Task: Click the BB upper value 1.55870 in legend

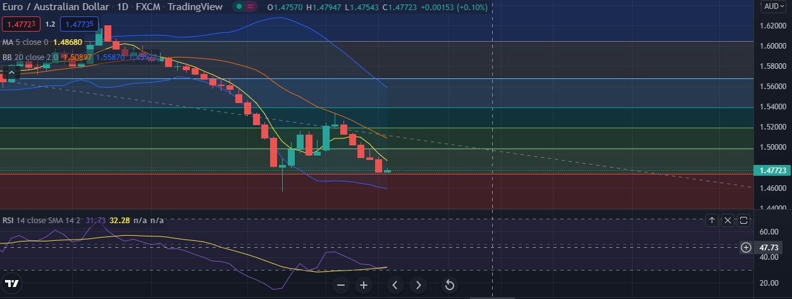Action: pyautogui.click(x=111, y=57)
